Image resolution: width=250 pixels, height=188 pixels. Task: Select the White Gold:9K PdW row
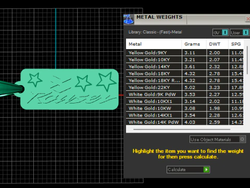[x=185, y=95]
